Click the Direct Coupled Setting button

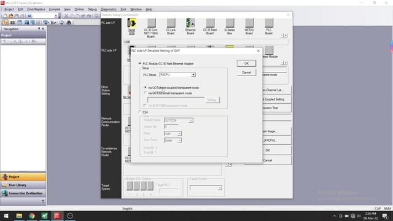tap(277, 99)
